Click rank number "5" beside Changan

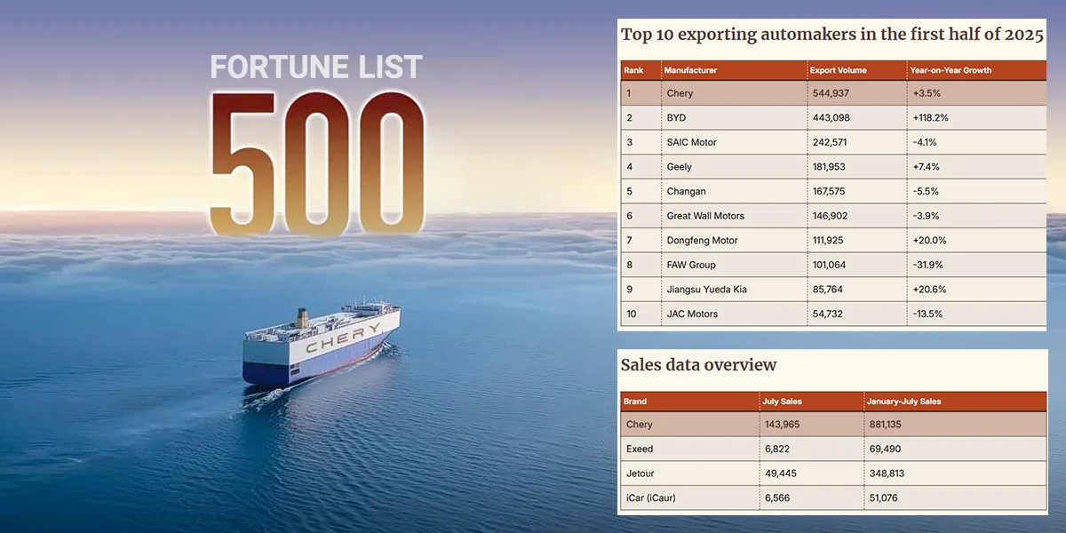pyautogui.click(x=628, y=191)
